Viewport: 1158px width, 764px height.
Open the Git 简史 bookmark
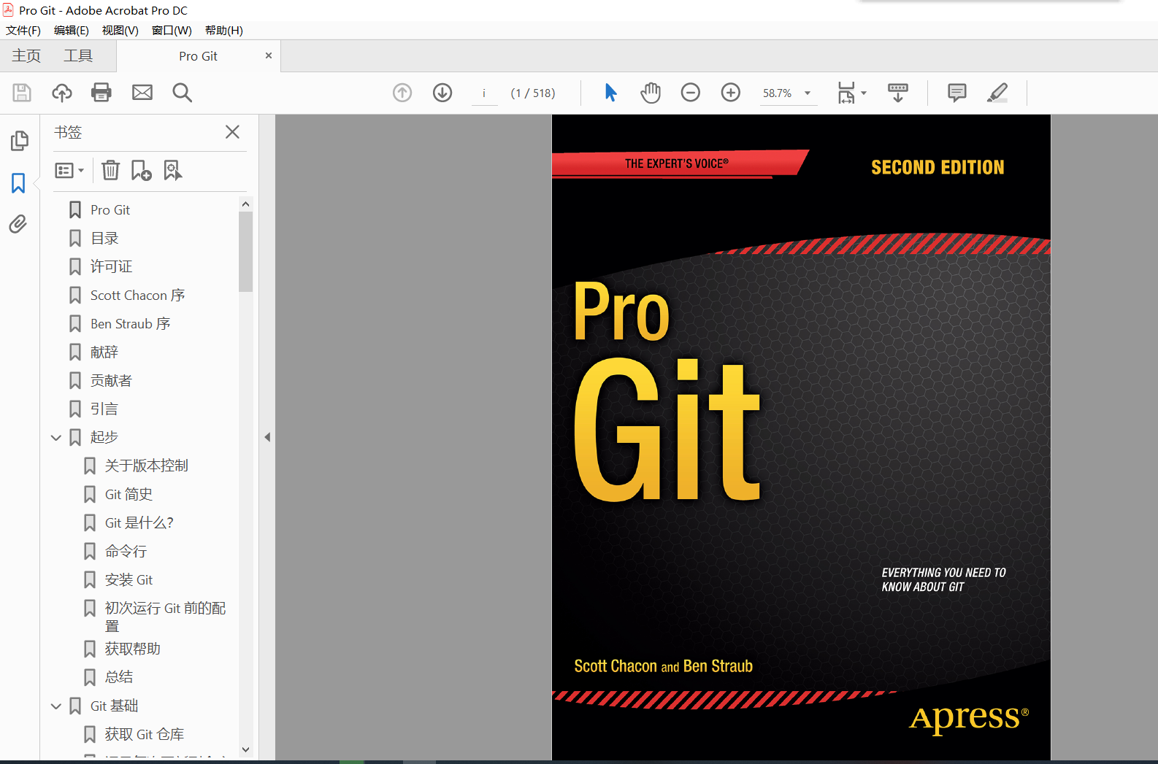tap(129, 494)
